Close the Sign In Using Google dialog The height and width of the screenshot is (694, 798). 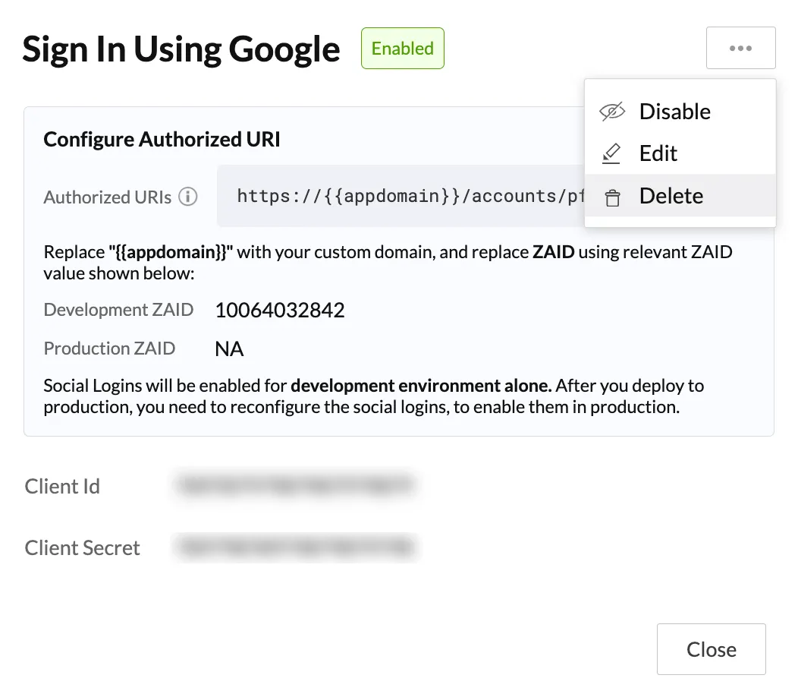(711, 649)
